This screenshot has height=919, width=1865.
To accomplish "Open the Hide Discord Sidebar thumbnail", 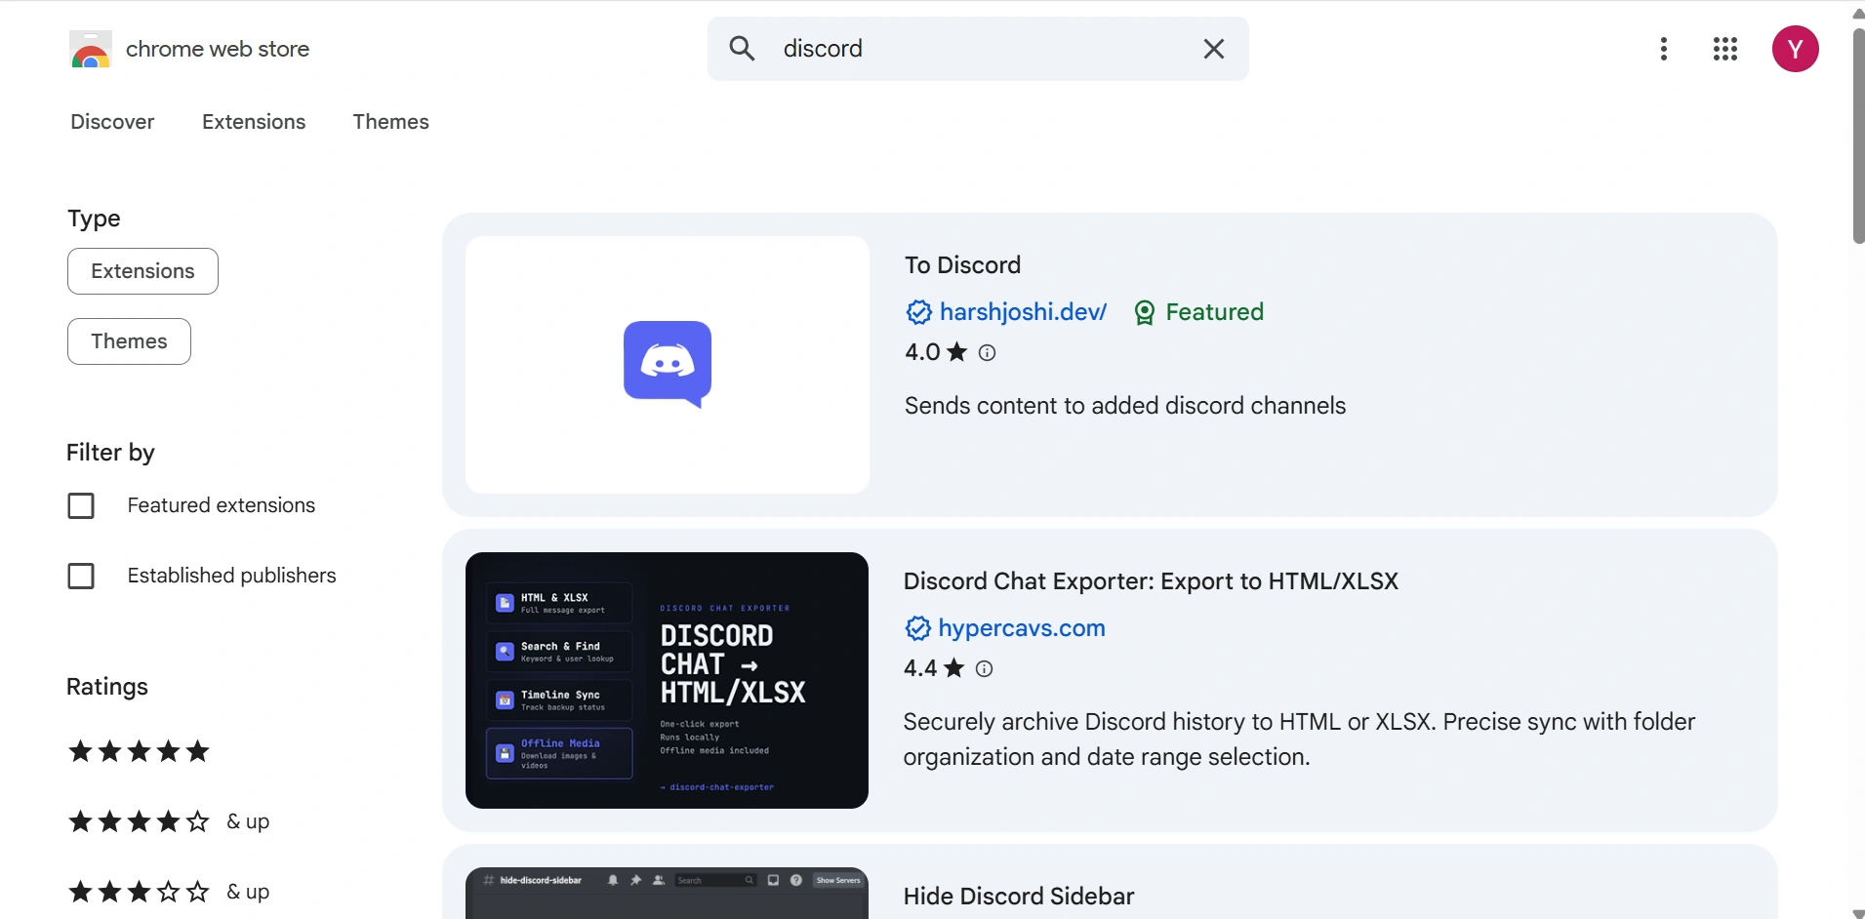I will point(668,894).
